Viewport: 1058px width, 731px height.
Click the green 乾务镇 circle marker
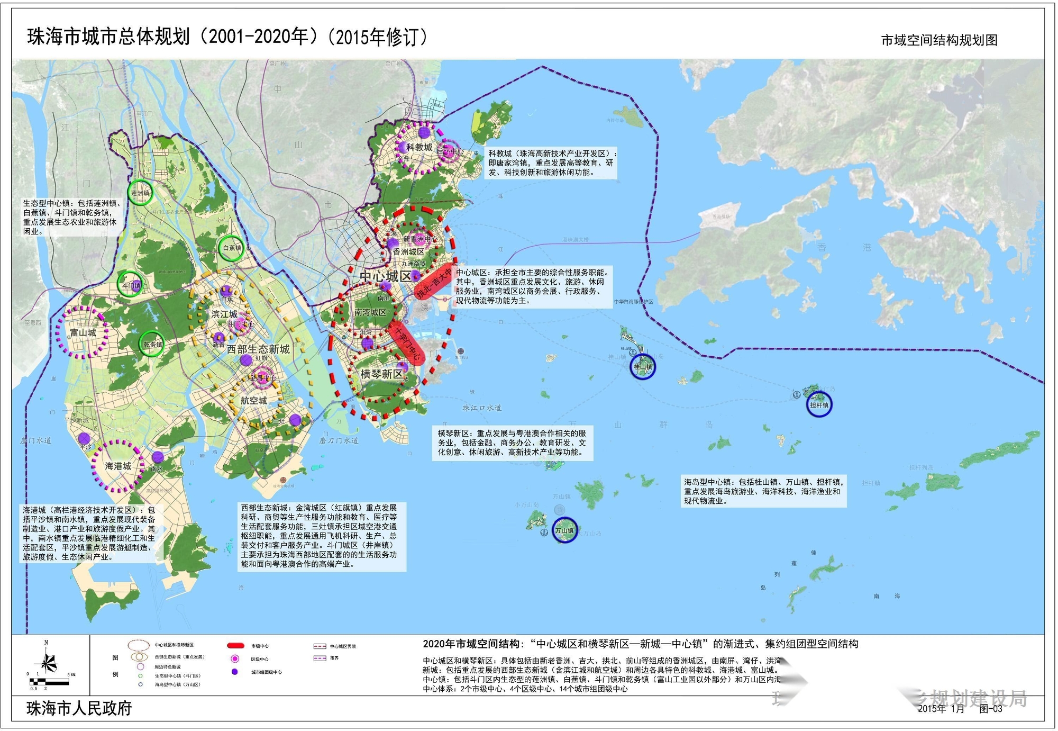click(152, 345)
